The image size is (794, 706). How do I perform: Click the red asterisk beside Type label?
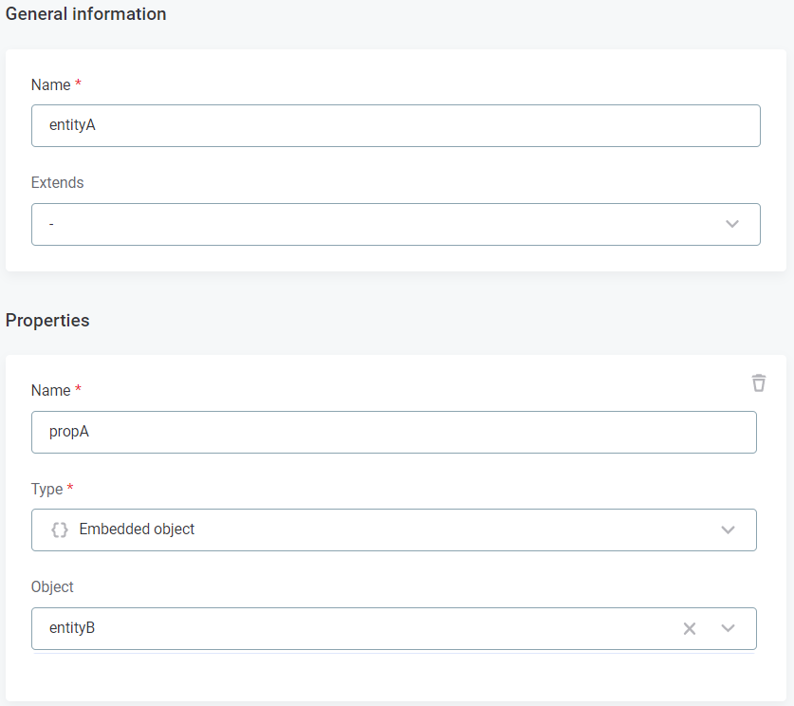point(70,489)
